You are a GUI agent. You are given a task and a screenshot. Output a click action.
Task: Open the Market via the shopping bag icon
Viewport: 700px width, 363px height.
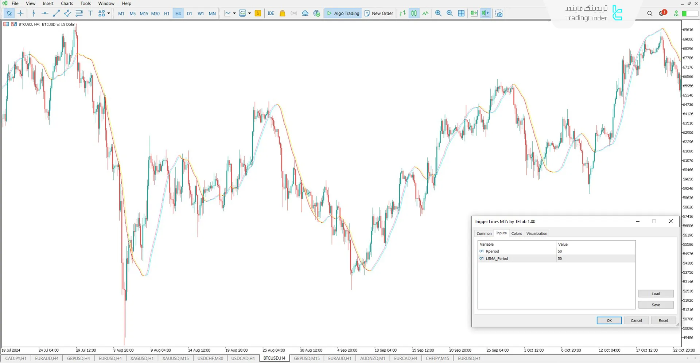point(283,13)
